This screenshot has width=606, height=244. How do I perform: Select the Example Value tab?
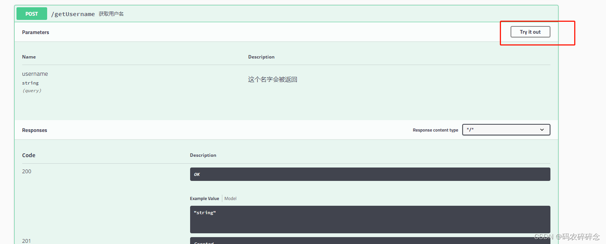pos(204,198)
